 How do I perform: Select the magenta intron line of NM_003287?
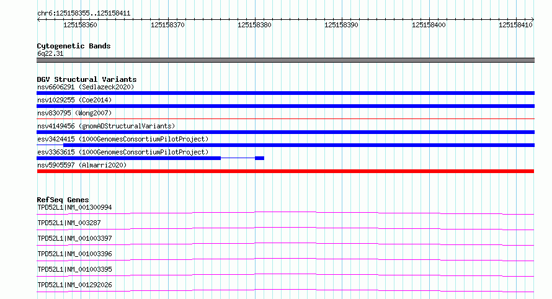285,228
